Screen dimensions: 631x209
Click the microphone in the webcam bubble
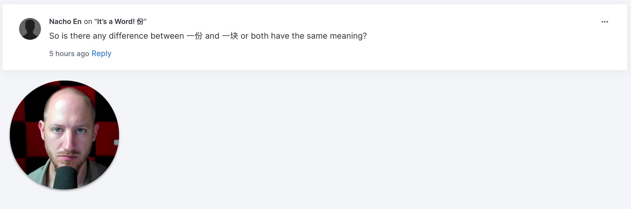[x=66, y=178]
